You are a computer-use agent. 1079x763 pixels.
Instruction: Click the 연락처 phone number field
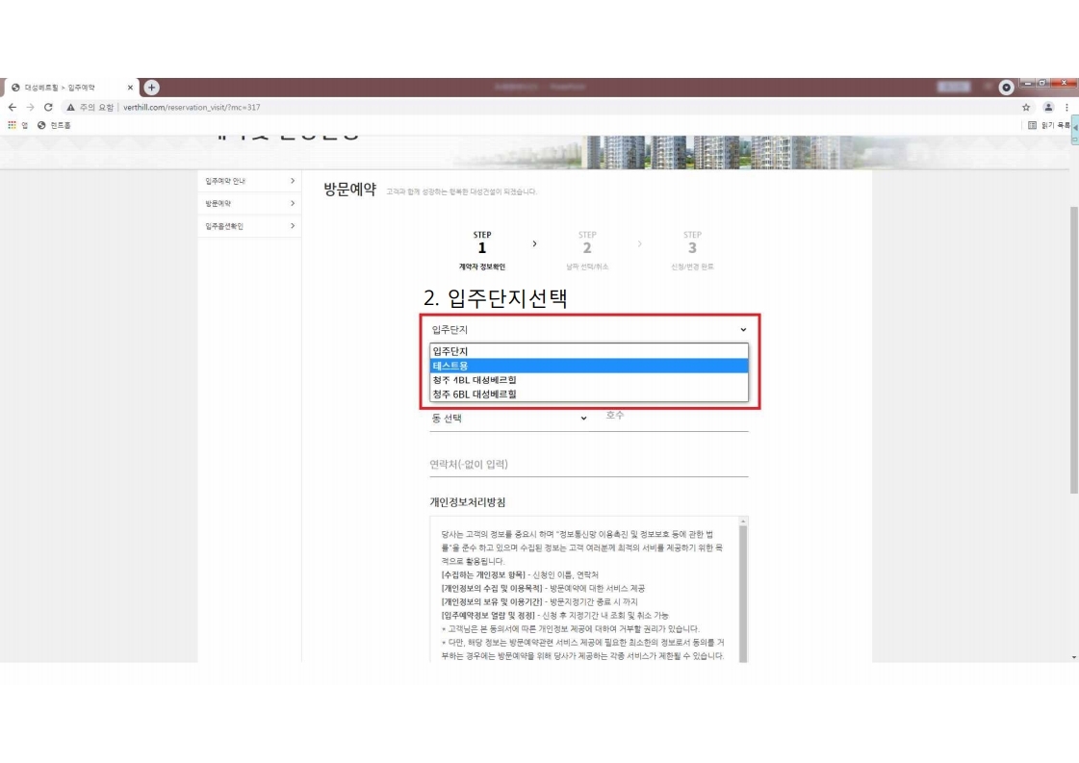pyautogui.click(x=588, y=465)
